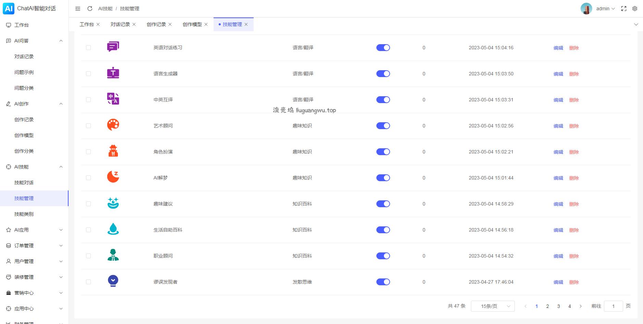This screenshot has width=643, height=324.
Task: Collapse sidebar using the menu fold icon
Action: pyautogui.click(x=78, y=9)
